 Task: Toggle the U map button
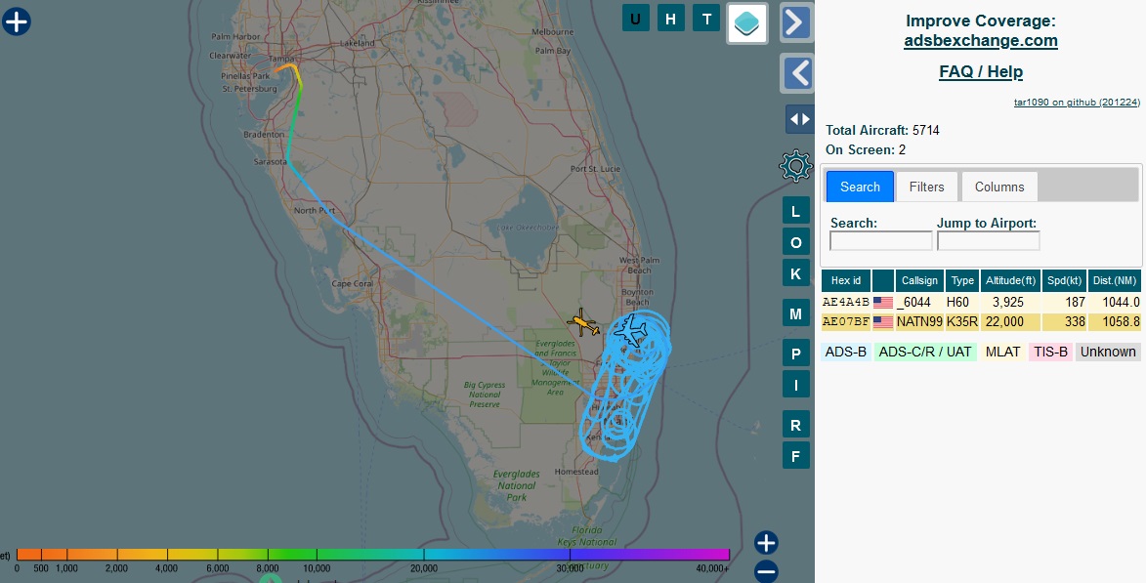click(x=636, y=18)
